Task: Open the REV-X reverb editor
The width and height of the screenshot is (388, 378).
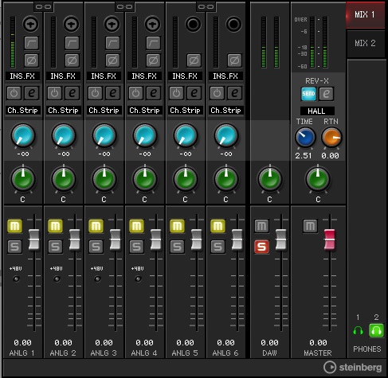Action: pos(326,94)
